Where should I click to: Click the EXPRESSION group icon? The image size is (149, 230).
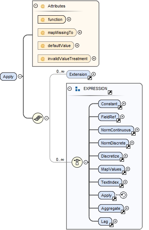(78, 89)
